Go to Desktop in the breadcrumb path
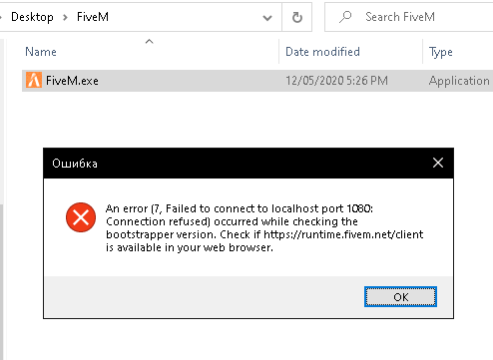The width and height of the screenshot is (493, 360). point(32,17)
